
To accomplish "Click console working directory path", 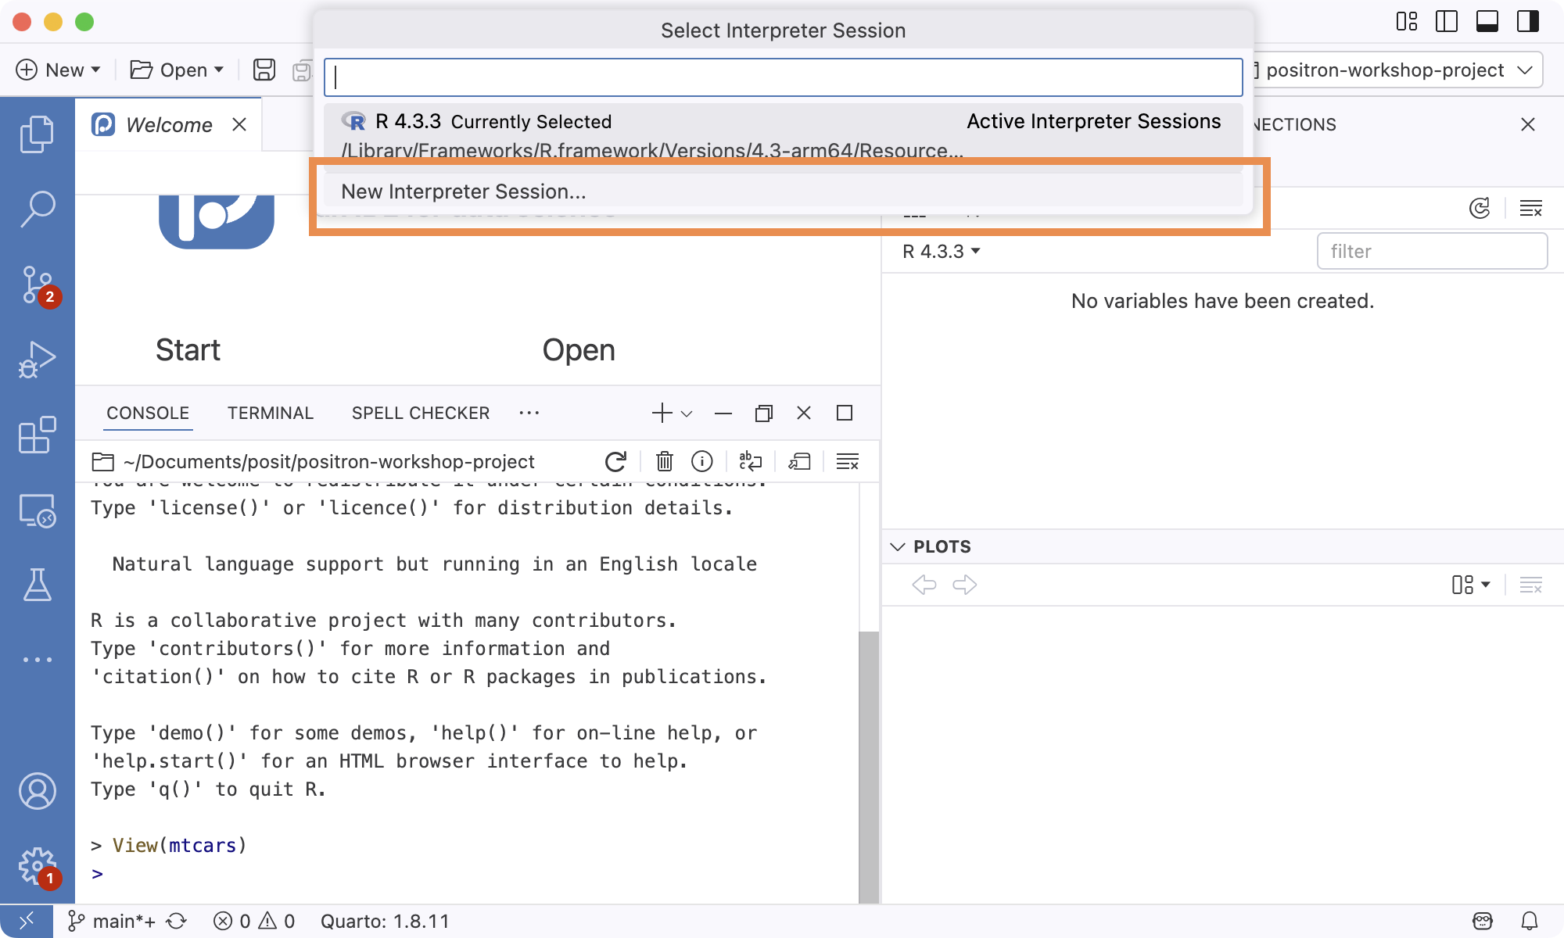I will (328, 462).
